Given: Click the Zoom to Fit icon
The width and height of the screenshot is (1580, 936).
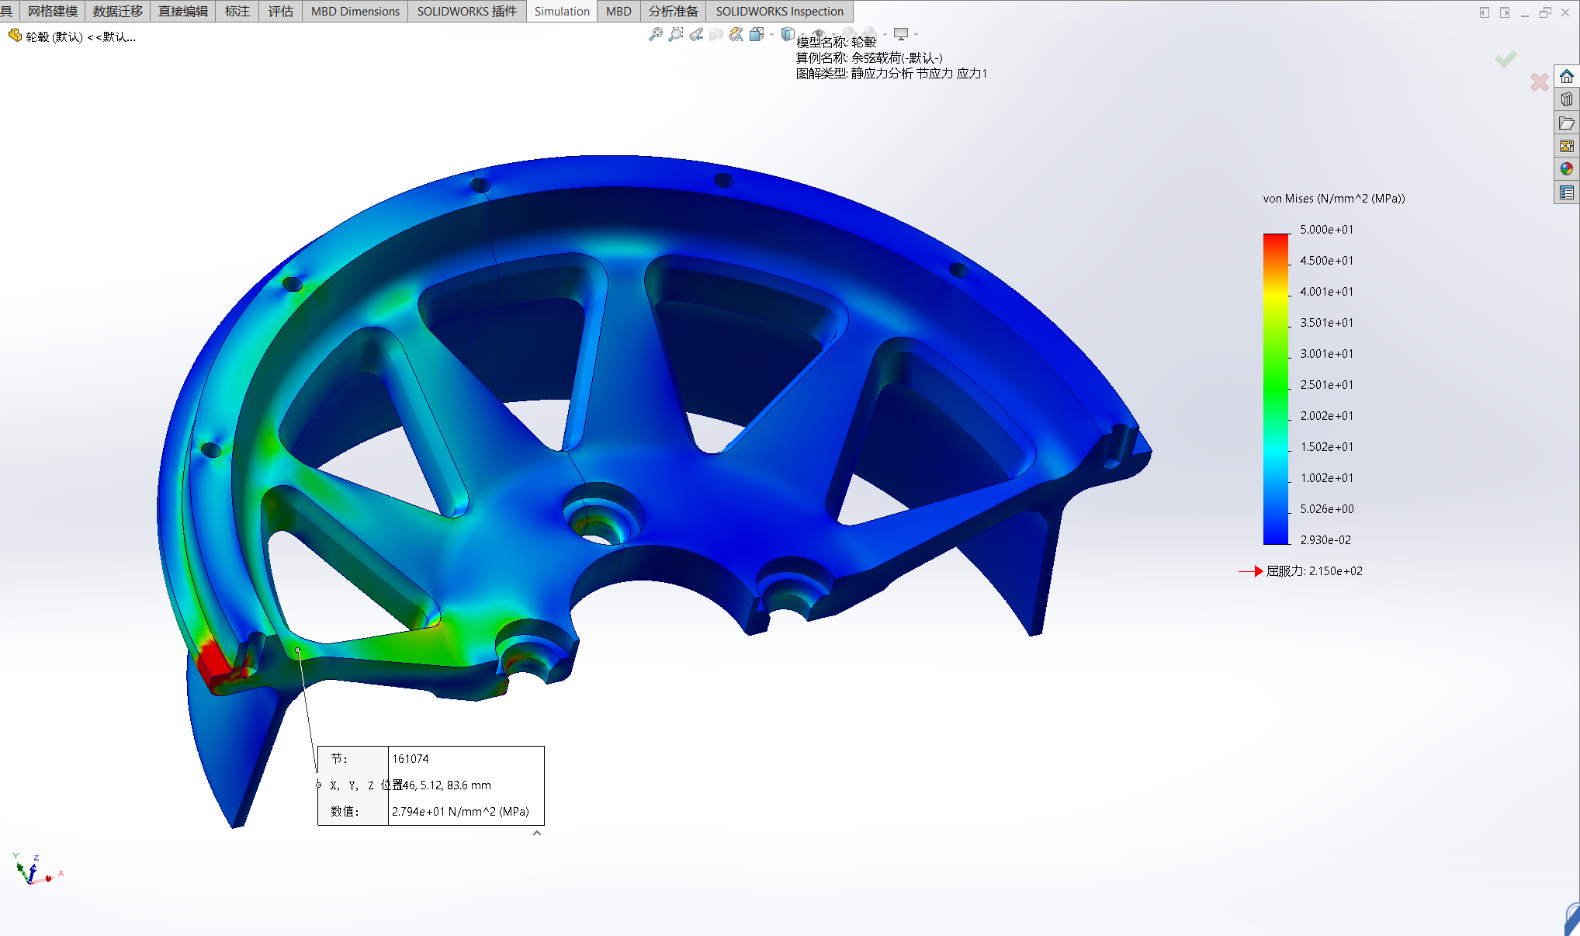Looking at the screenshot, I should point(656,34).
